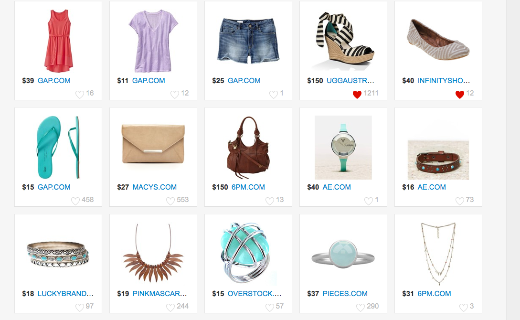Screen dimensions: 520x320
Task: Open the PIECES.COM link
Action: 345,293
